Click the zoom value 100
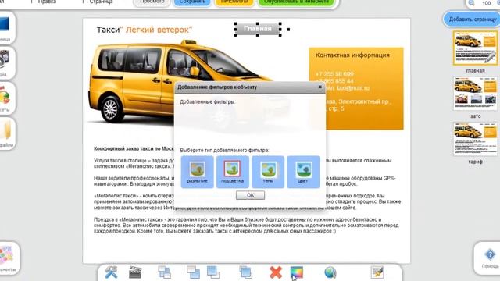The height and width of the screenshot is (281, 500). pyautogui.click(x=486, y=3)
